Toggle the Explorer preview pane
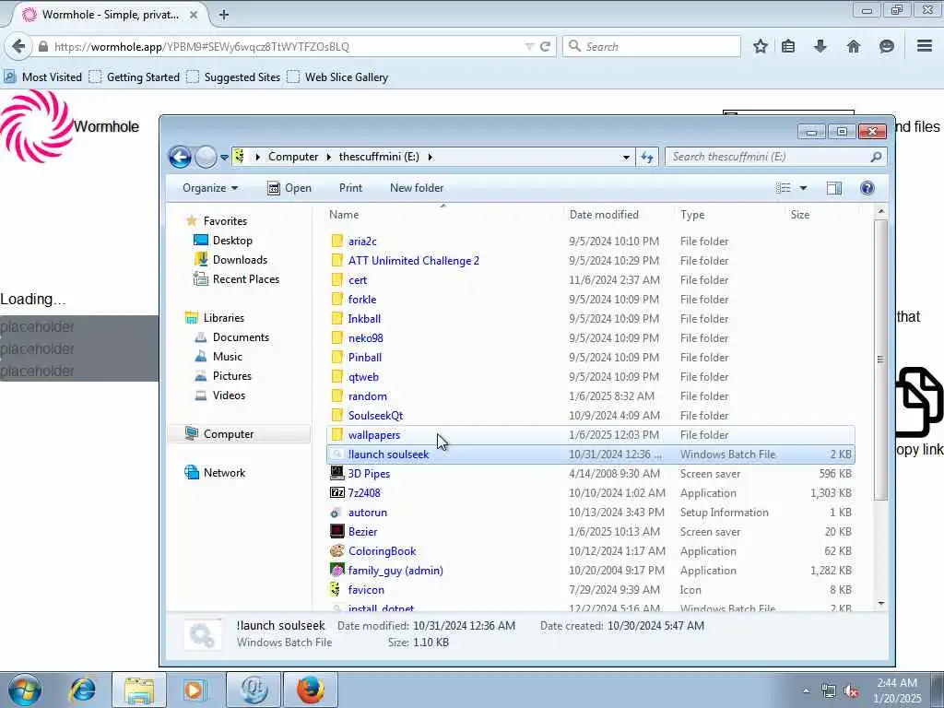Viewport: 944px width, 708px height. 833,188
